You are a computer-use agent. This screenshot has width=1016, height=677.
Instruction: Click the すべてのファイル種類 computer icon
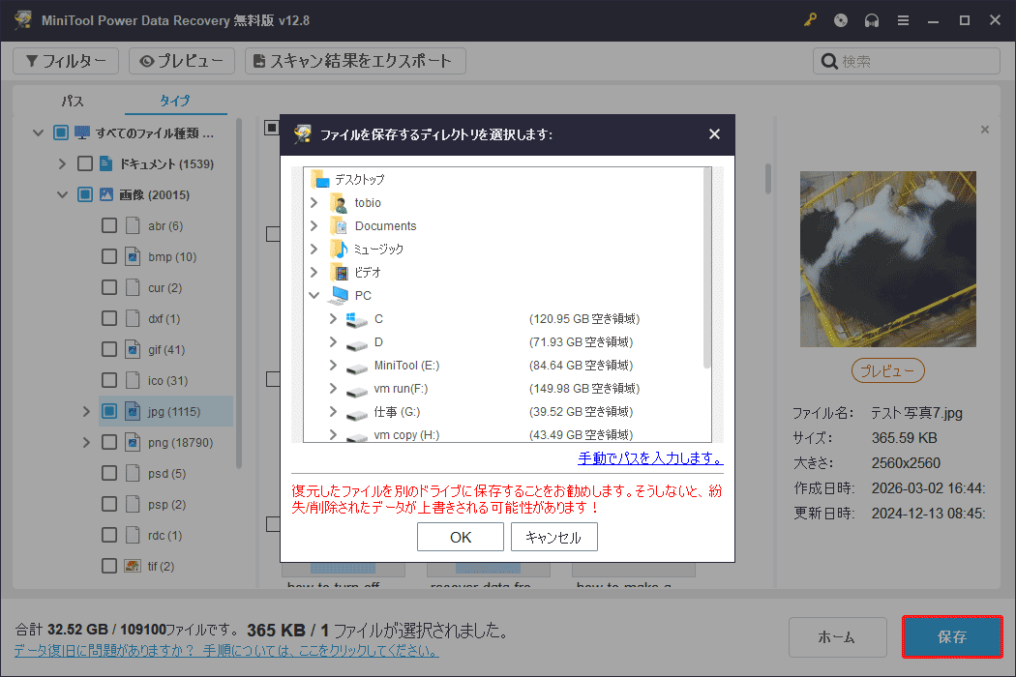pyautogui.click(x=82, y=132)
